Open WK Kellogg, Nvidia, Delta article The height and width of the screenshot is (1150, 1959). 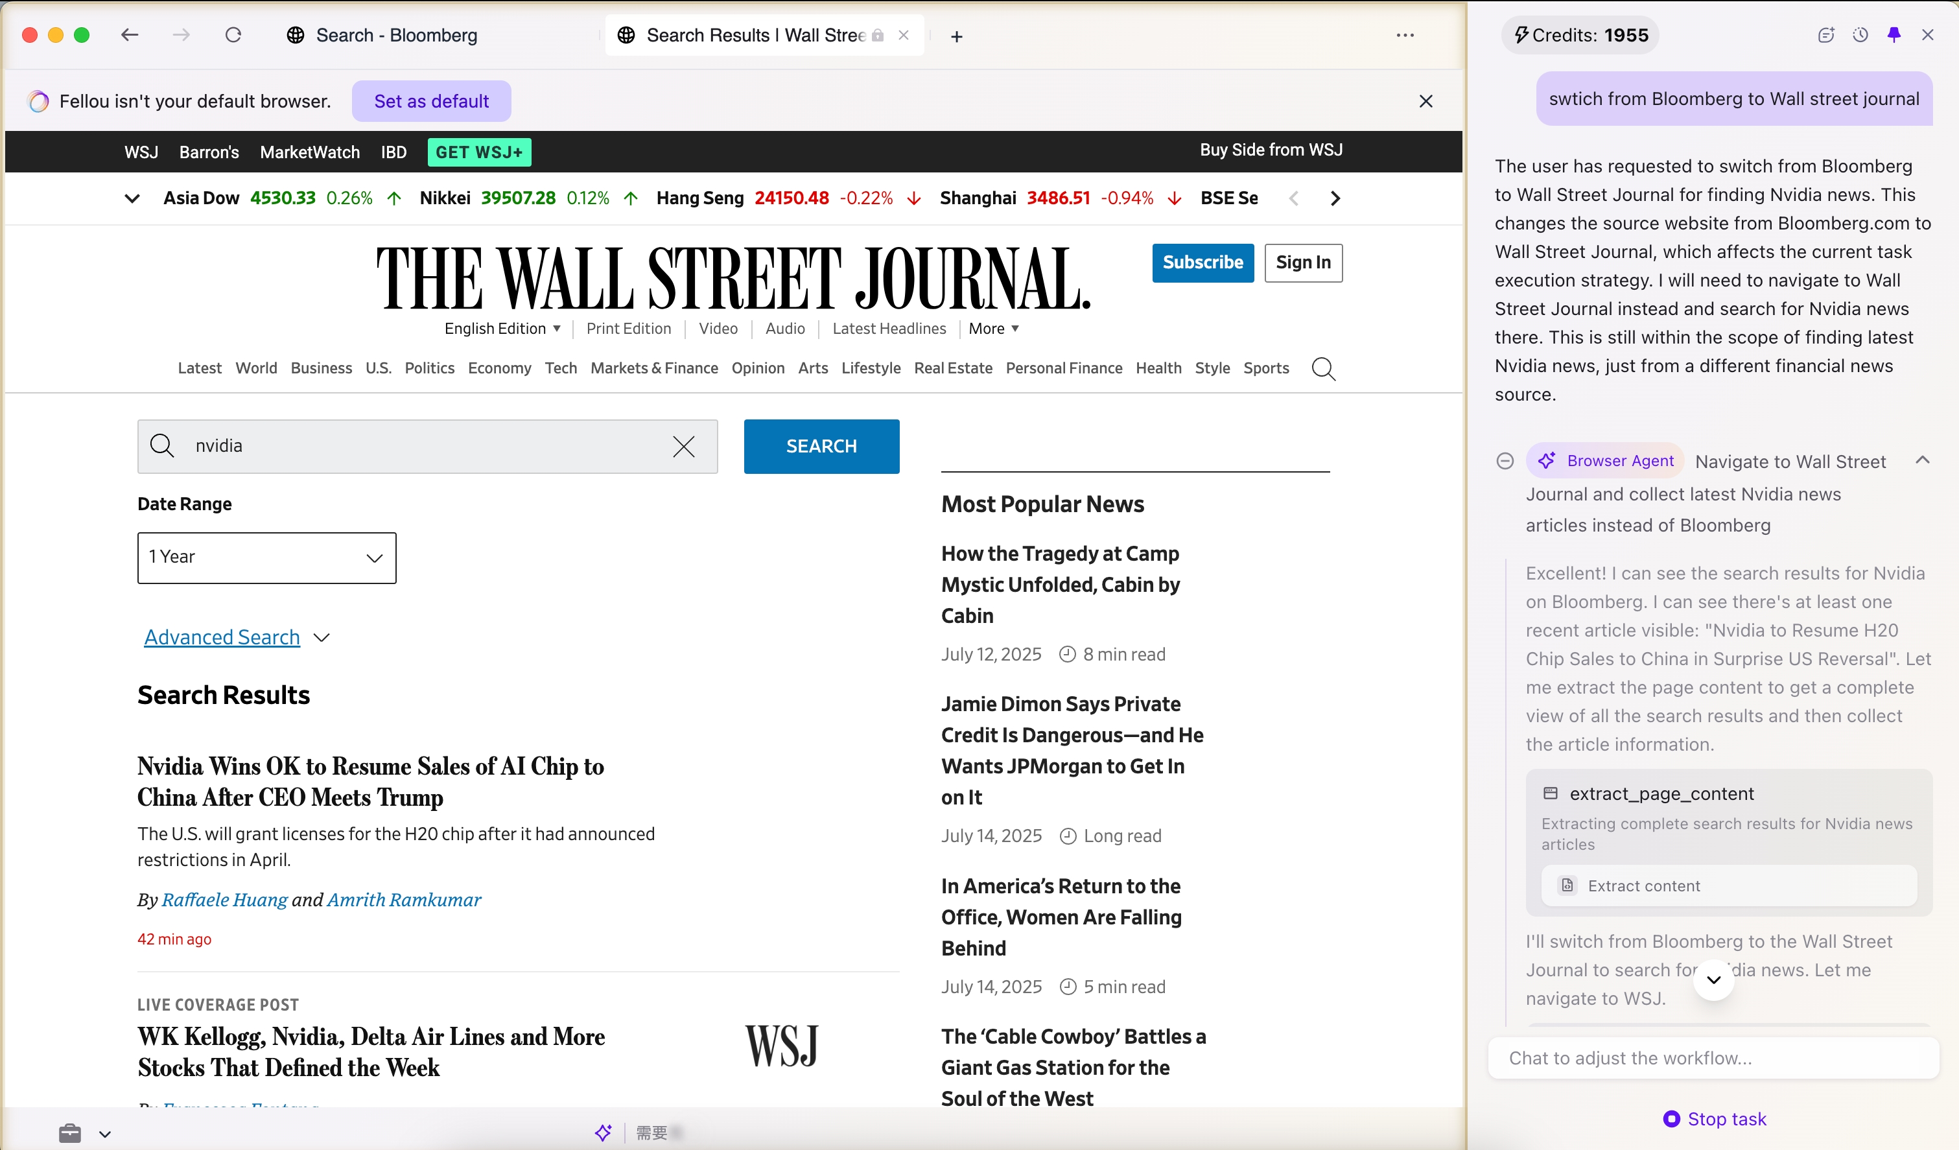coord(371,1052)
